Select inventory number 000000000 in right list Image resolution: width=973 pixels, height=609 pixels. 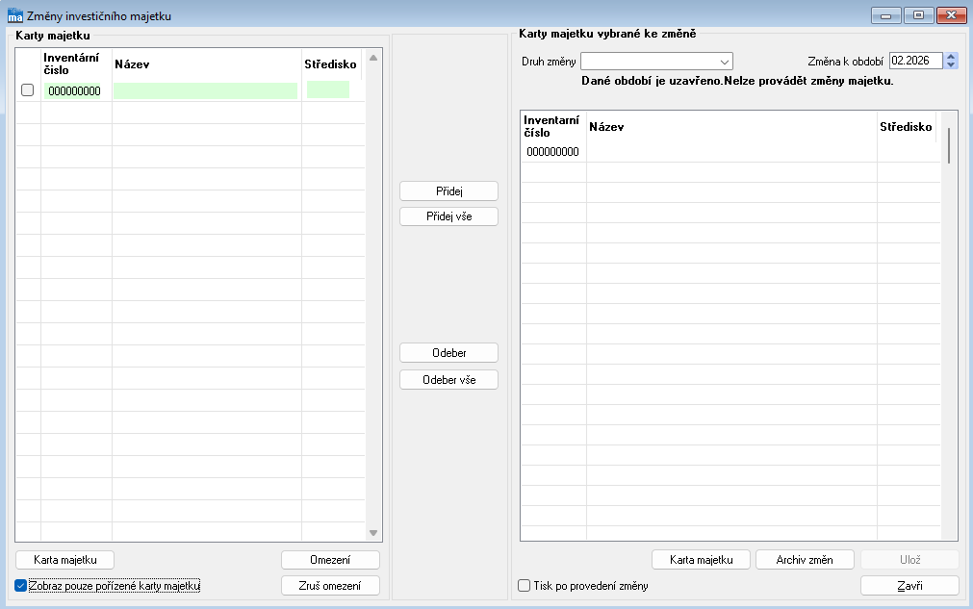tap(552, 152)
